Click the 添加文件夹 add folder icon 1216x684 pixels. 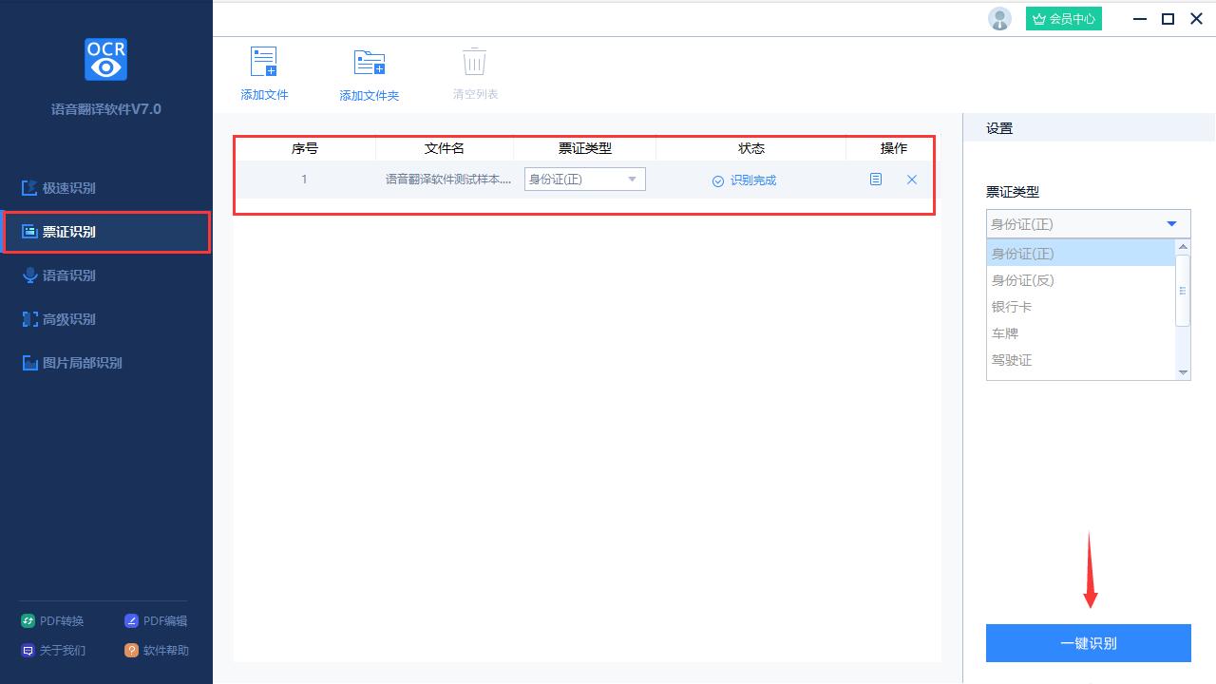click(x=369, y=62)
